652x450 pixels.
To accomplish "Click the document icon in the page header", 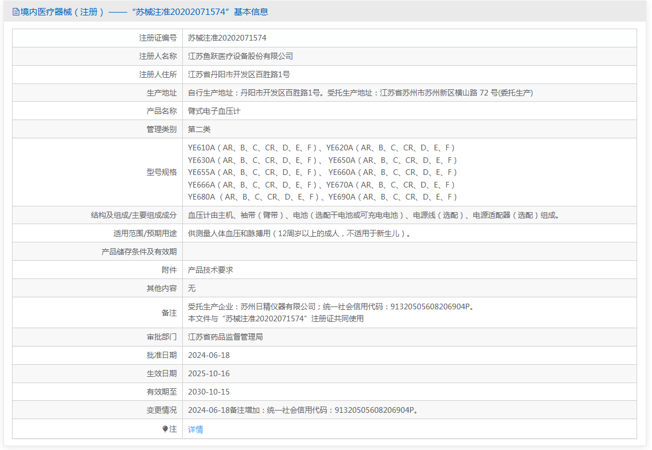I will 15,11.
